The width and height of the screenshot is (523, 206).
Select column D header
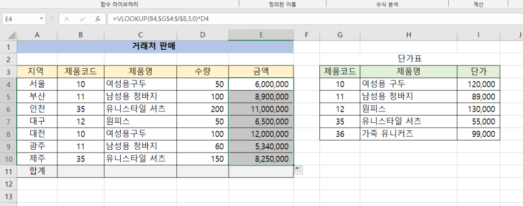coord(203,35)
